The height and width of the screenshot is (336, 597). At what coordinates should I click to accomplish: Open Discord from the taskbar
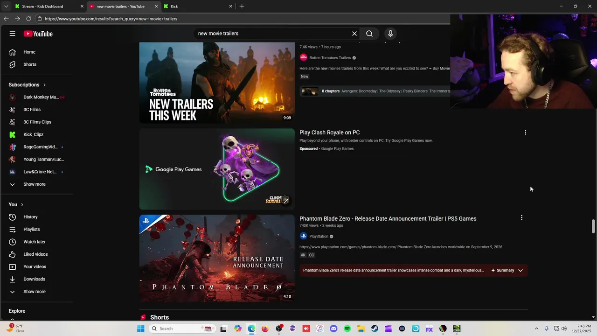click(x=333, y=329)
